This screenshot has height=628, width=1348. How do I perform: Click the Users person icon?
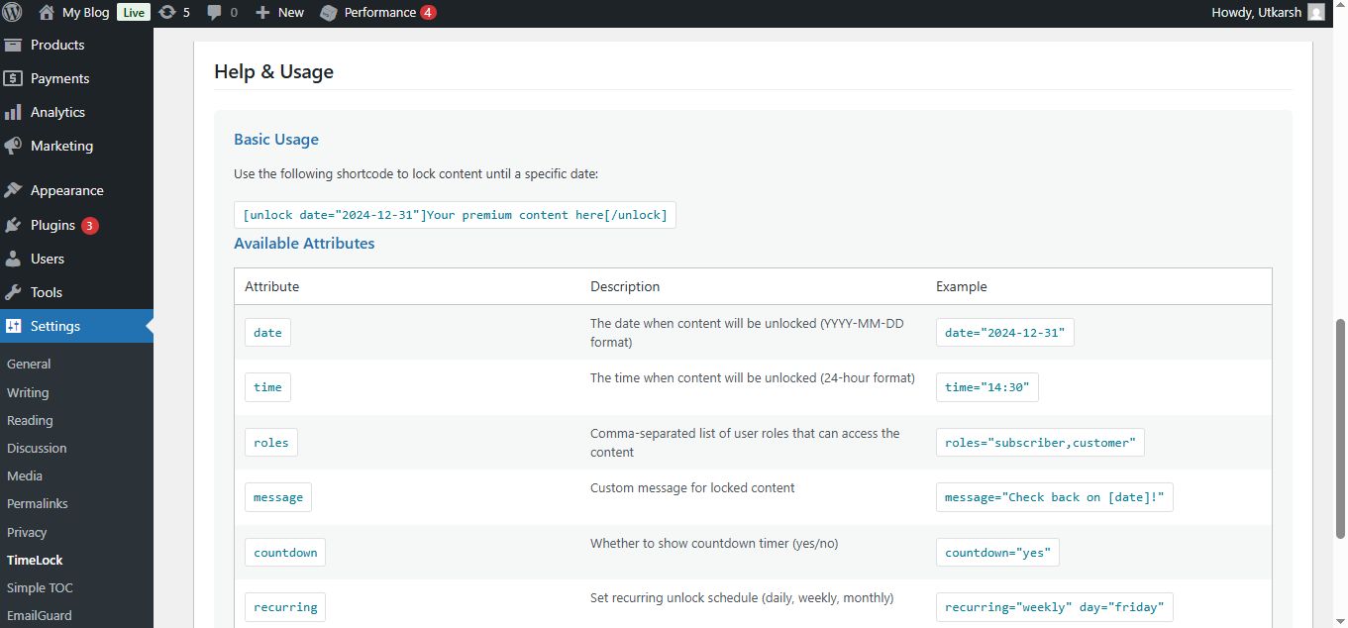(x=13, y=259)
